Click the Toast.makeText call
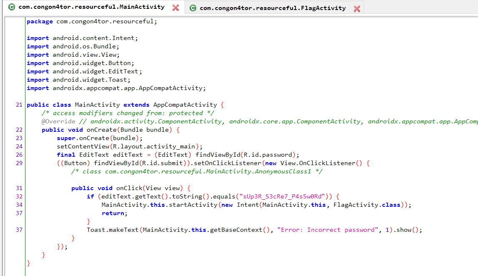Screen dimensions: 478x276 pyautogui.click(x=113, y=230)
